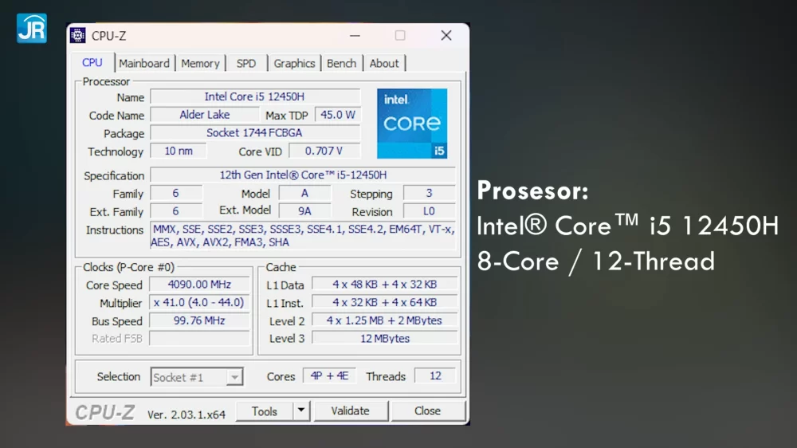Open the Mainboard tab
The width and height of the screenshot is (797, 448).
144,64
